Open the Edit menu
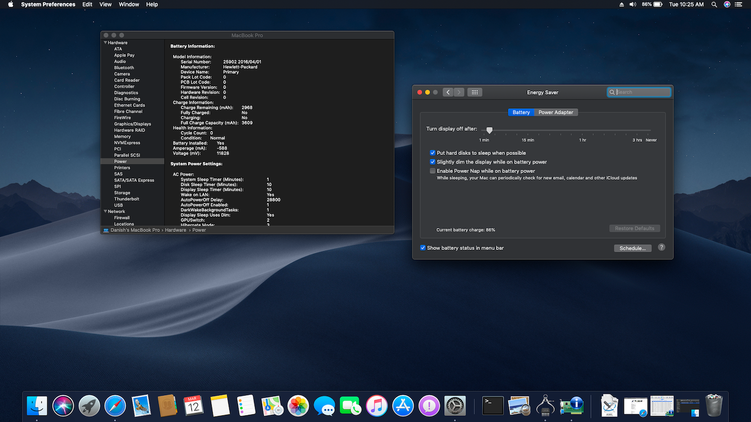 [x=87, y=4]
